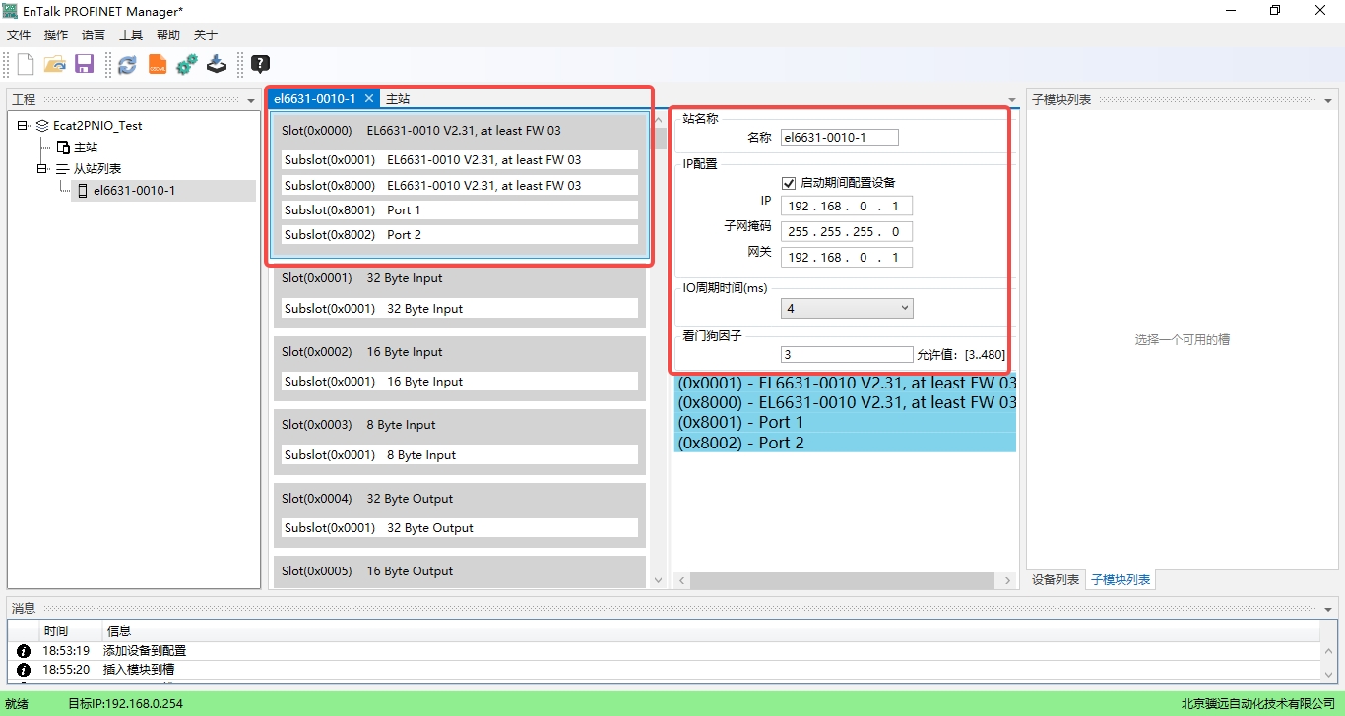Collapse the Ecat2PNIO_Test tree node
The height and width of the screenshot is (716, 1345).
[x=23, y=126]
